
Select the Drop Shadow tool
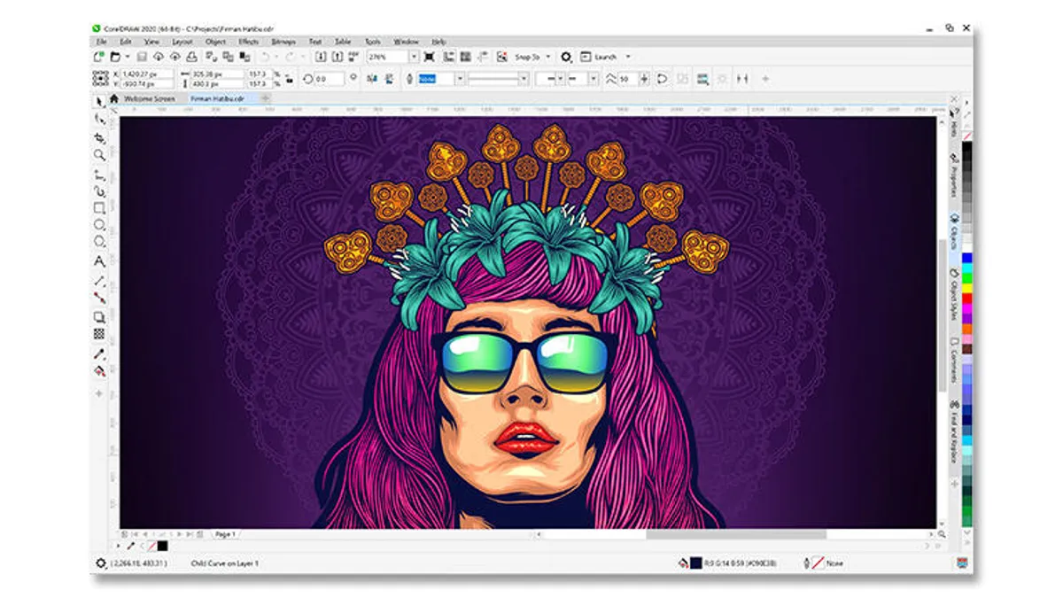99,316
